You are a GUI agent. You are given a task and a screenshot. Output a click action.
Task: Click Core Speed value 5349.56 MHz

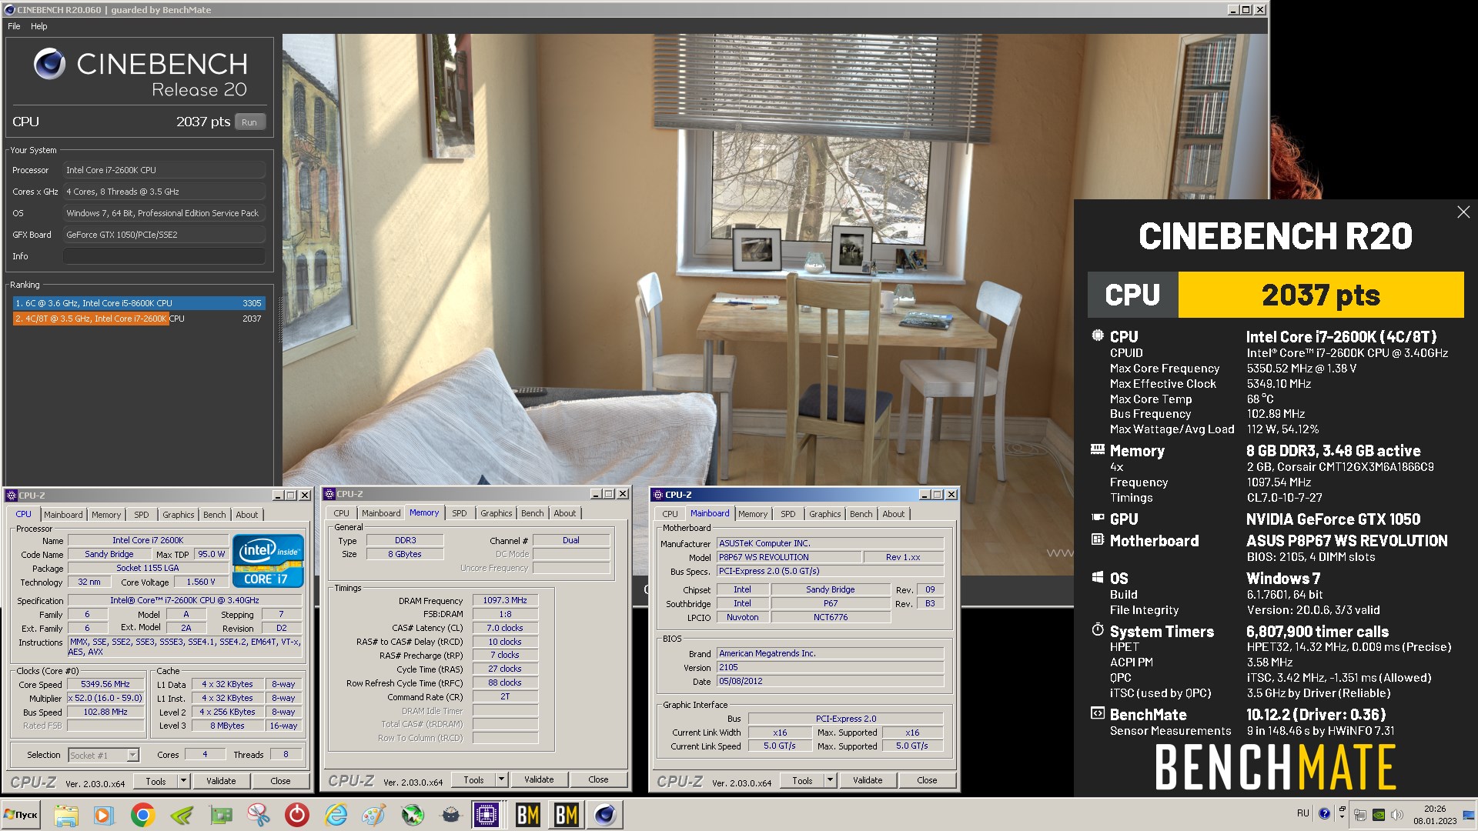click(105, 684)
